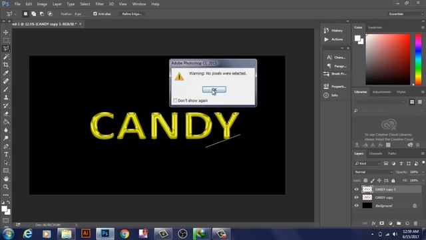Screen dimensions: 426x240
Task: Create a new group folder
Action: pyautogui.click(x=399, y=223)
